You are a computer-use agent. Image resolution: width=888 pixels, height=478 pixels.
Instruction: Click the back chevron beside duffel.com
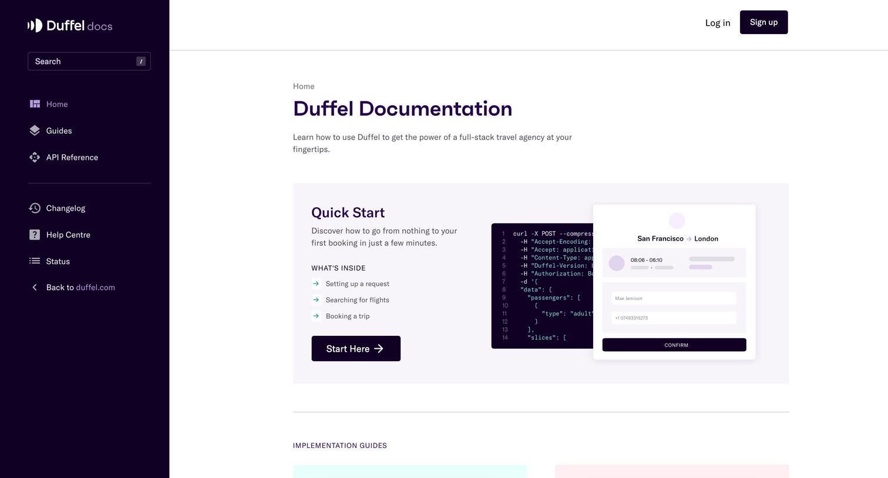tap(35, 287)
